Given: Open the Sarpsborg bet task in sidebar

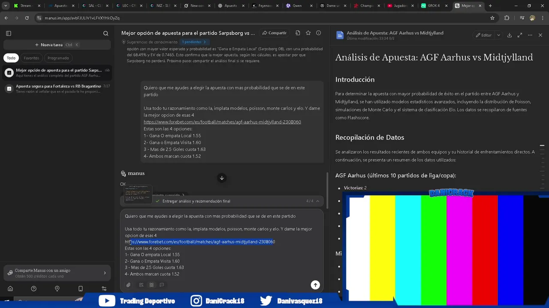Looking at the screenshot, I should 57,73.
